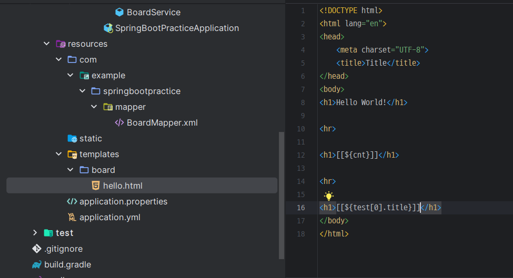Click the static web folder icon
This screenshot has width=513, height=278.
click(x=72, y=139)
